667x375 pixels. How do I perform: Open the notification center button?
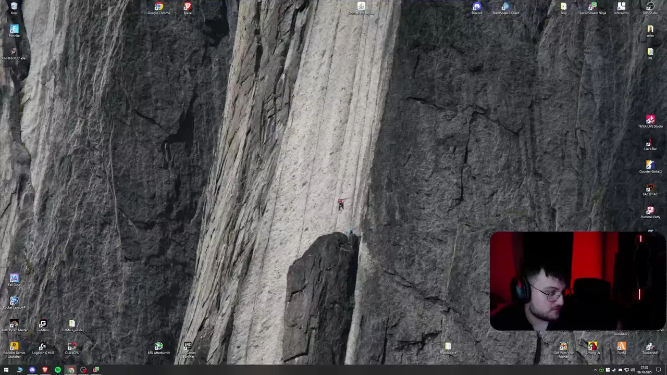pos(658,370)
